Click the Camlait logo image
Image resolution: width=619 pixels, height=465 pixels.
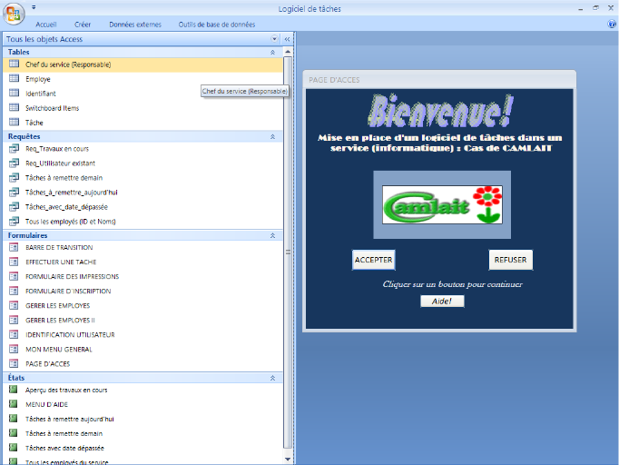tap(442, 204)
